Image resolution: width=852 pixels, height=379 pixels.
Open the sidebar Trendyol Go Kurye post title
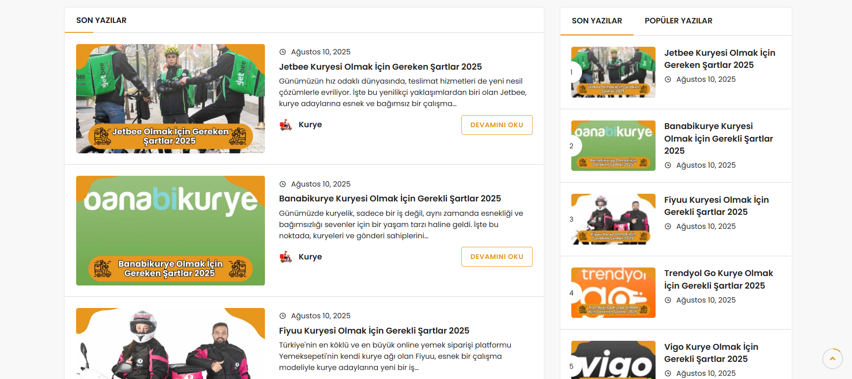coord(719,280)
